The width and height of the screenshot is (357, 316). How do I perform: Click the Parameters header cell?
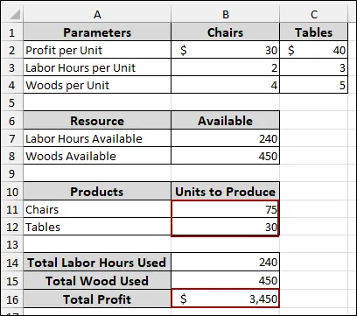click(97, 32)
